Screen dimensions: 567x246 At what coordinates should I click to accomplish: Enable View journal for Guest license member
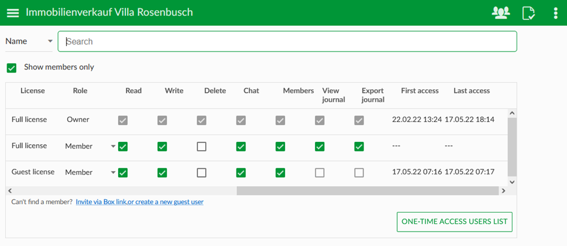[319, 173]
